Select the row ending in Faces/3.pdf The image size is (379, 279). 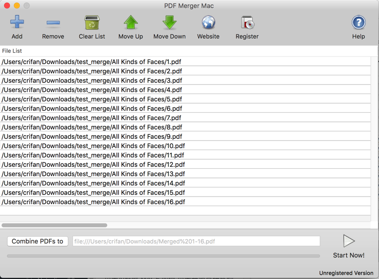pyautogui.click(x=185, y=80)
